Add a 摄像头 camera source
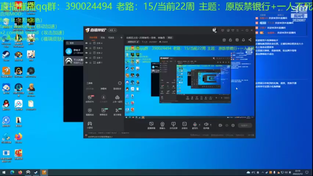 (x=162, y=126)
